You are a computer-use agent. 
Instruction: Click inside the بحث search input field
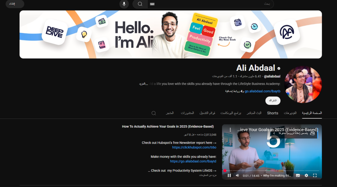coord(211,4)
